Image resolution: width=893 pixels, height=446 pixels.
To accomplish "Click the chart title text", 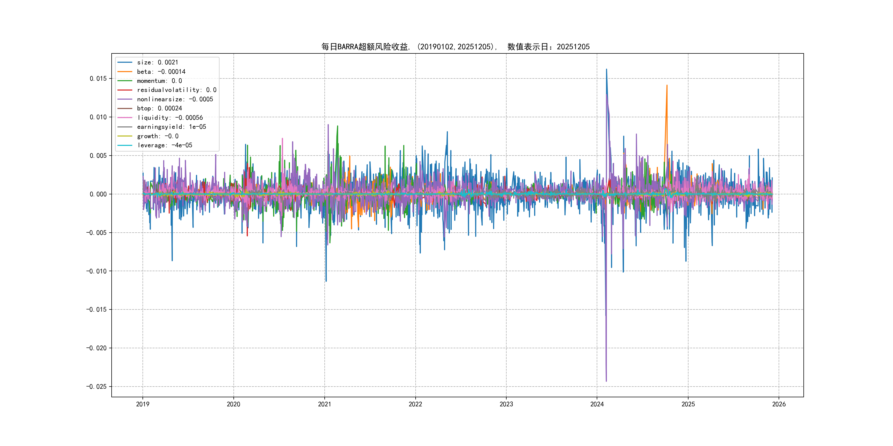I will (455, 47).
